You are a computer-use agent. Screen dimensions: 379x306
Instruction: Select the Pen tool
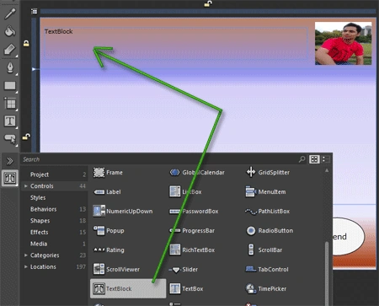(x=10, y=67)
